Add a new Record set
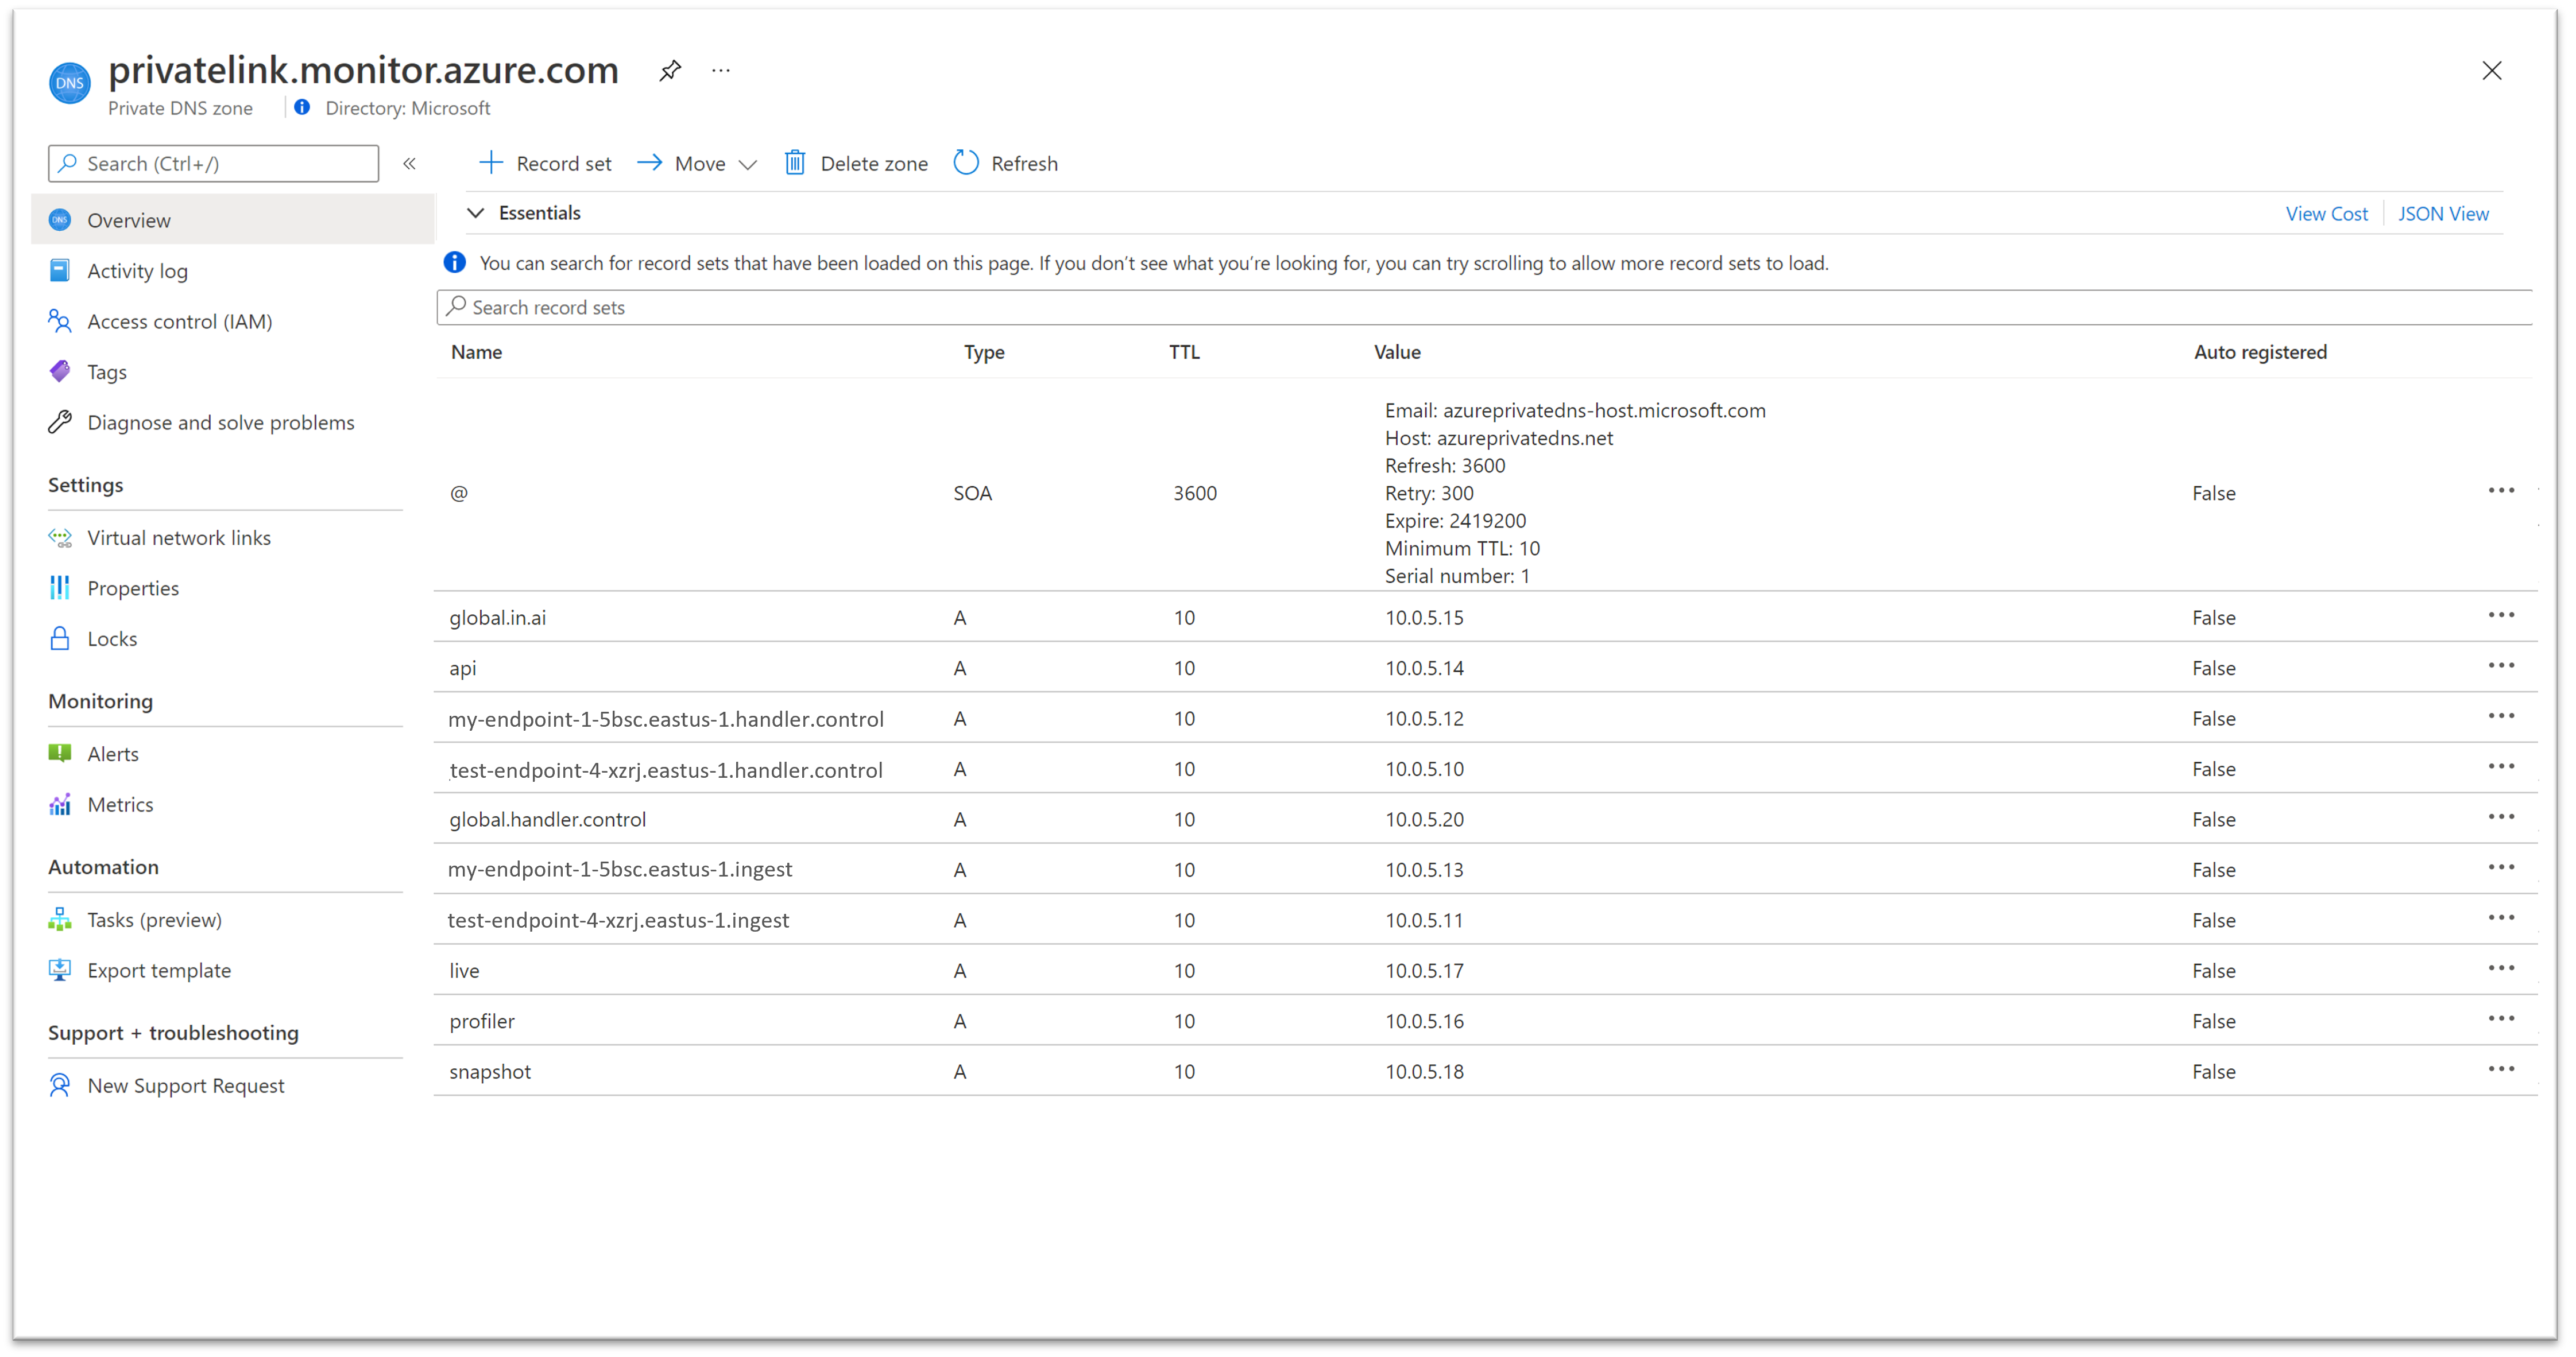This screenshot has width=2576, height=1357. (545, 163)
